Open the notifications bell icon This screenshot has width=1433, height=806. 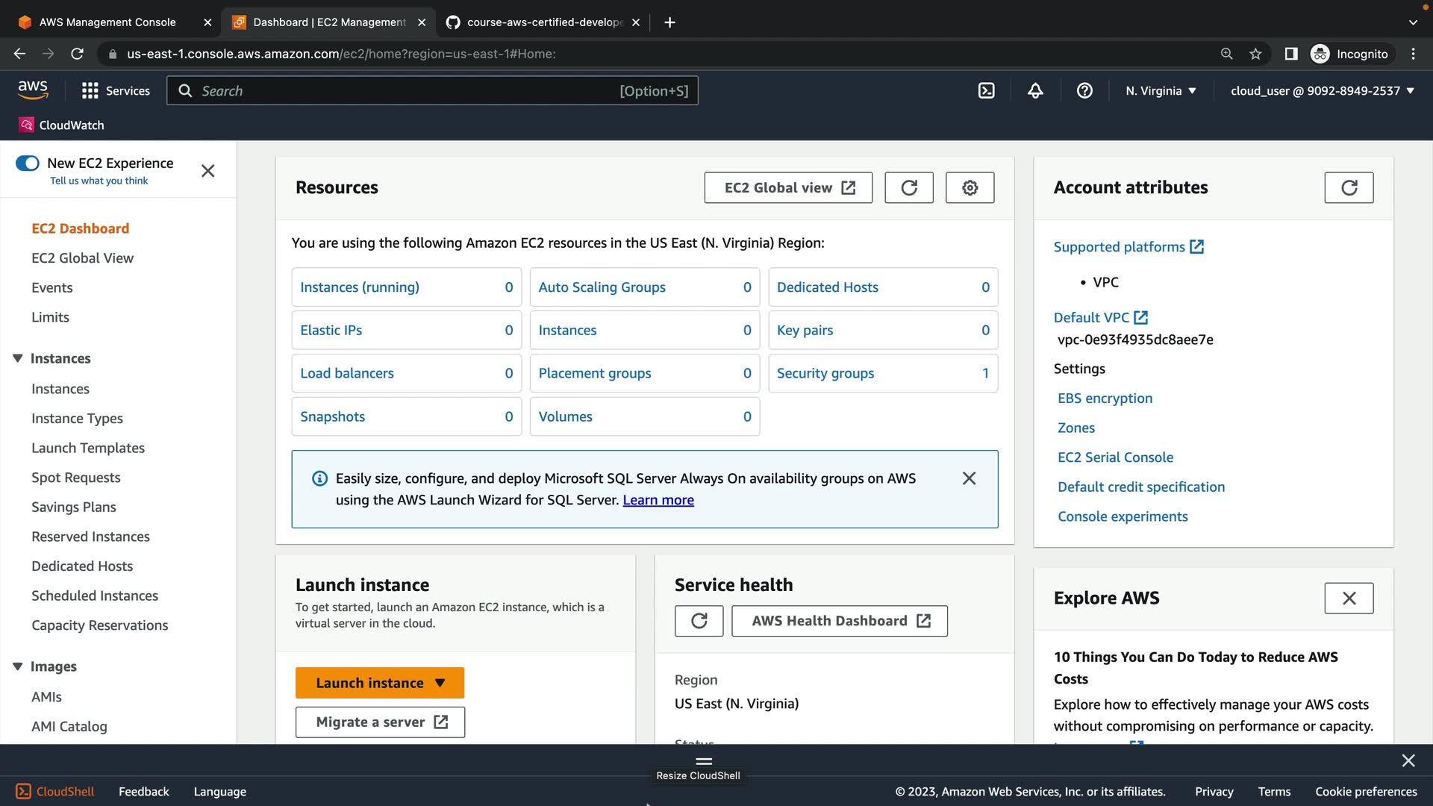click(x=1035, y=91)
